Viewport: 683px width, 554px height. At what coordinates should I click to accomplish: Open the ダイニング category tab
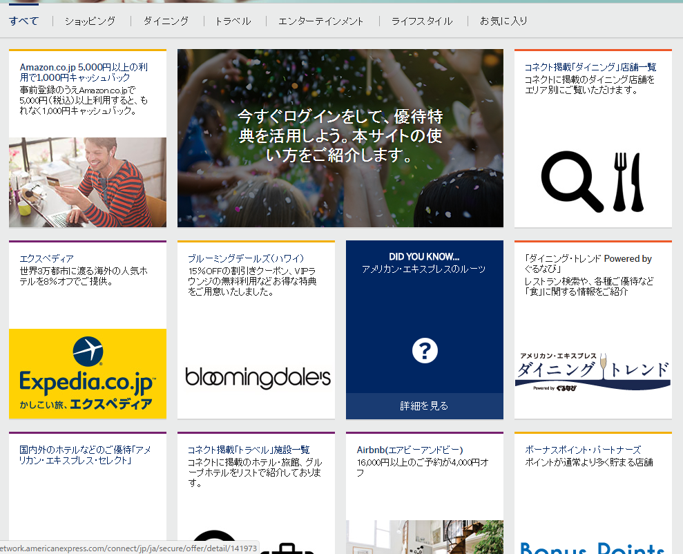tap(166, 21)
